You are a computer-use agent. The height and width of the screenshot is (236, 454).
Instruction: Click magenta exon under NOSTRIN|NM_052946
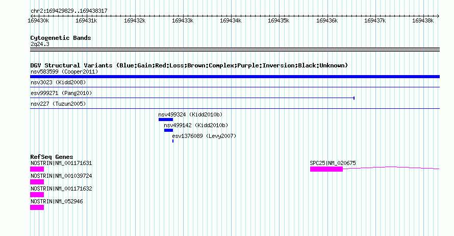click(x=37, y=207)
